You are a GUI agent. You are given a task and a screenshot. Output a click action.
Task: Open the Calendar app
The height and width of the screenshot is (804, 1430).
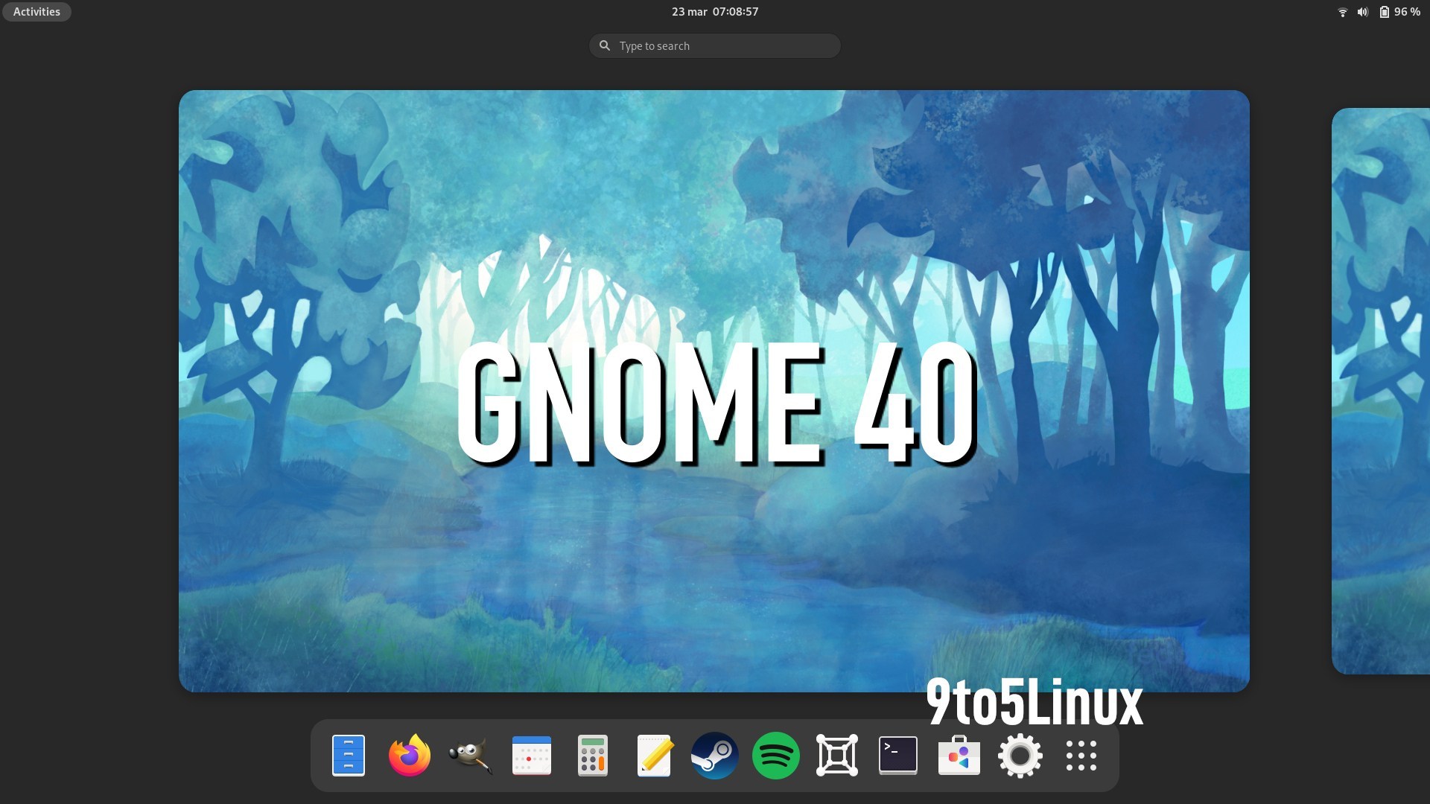[x=532, y=755]
